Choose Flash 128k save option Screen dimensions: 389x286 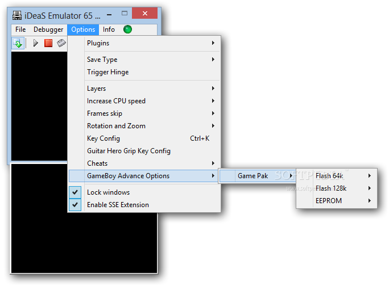point(337,188)
